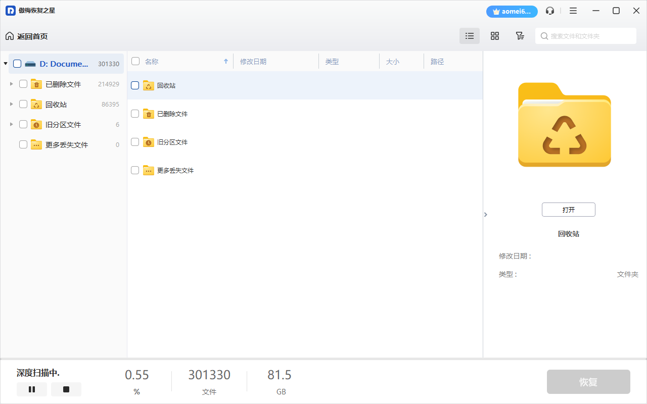The width and height of the screenshot is (647, 404).
Task: Switch to grid thumbnail view
Action: (x=495, y=36)
